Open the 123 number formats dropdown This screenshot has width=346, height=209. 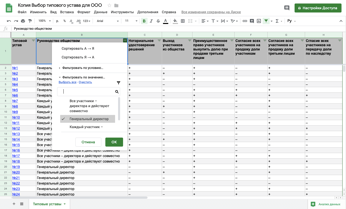87,21
